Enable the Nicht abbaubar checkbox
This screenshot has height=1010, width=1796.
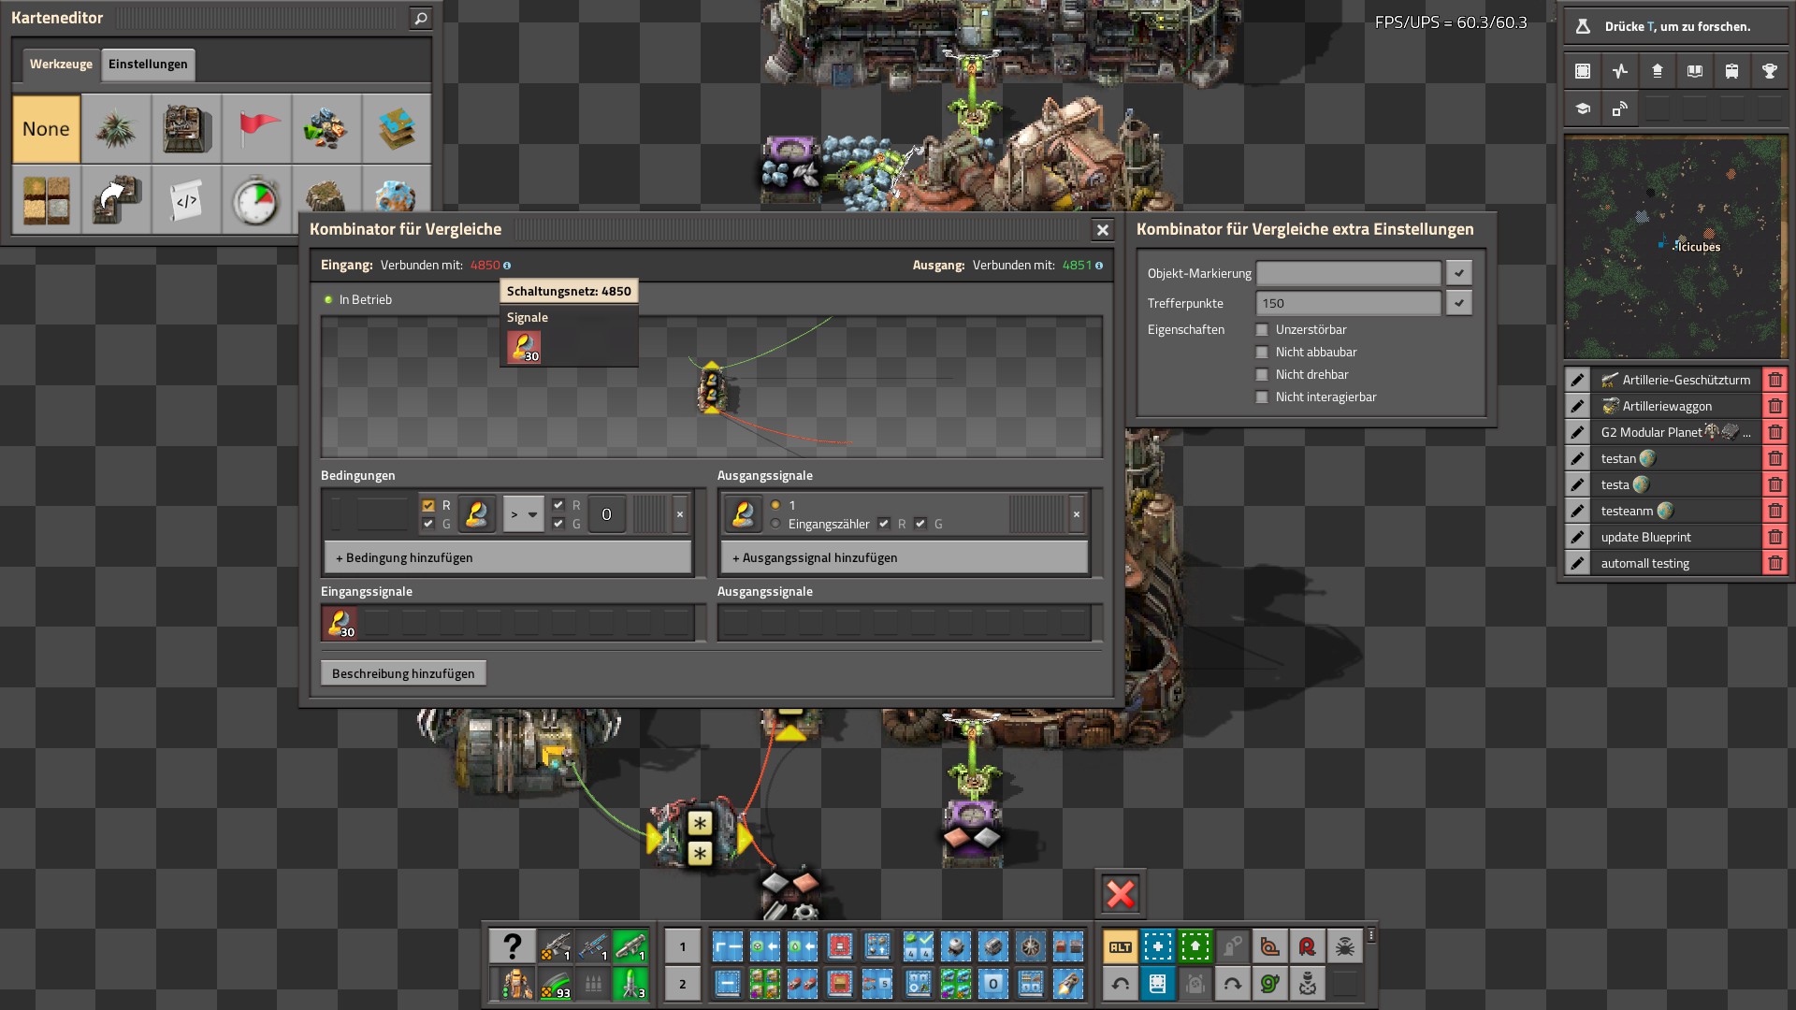pyautogui.click(x=1262, y=353)
